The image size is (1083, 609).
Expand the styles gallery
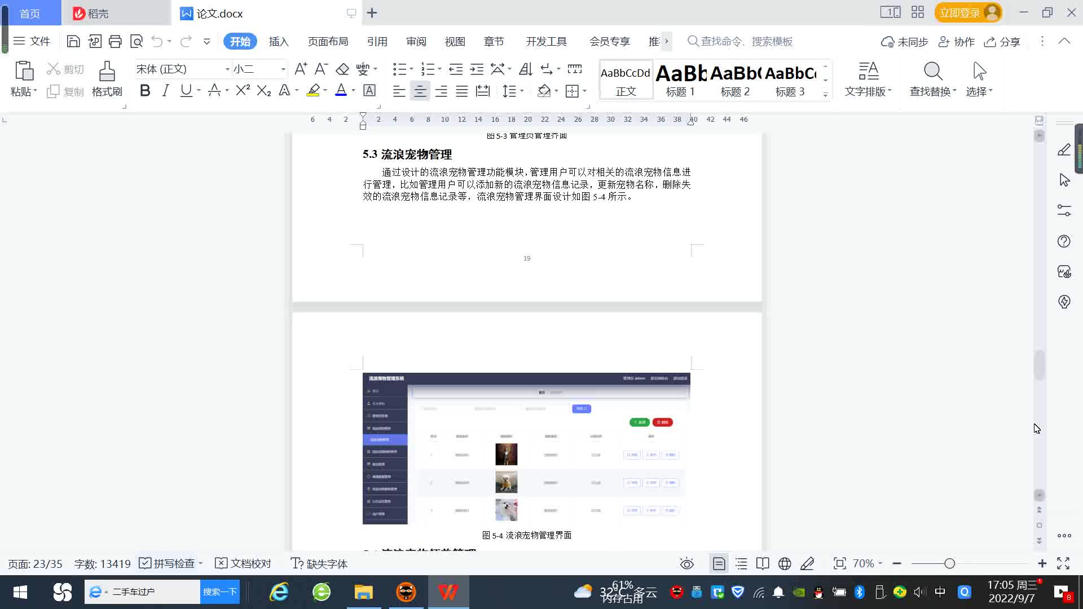[825, 95]
